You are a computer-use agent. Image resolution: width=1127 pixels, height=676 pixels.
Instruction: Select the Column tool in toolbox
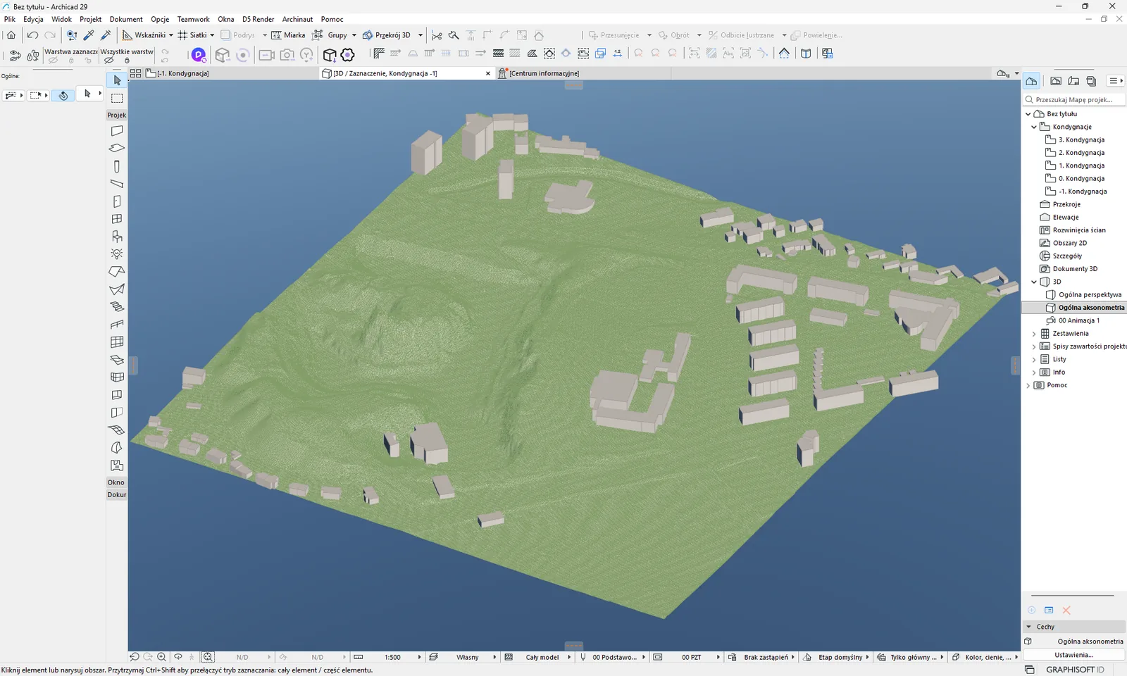117,166
